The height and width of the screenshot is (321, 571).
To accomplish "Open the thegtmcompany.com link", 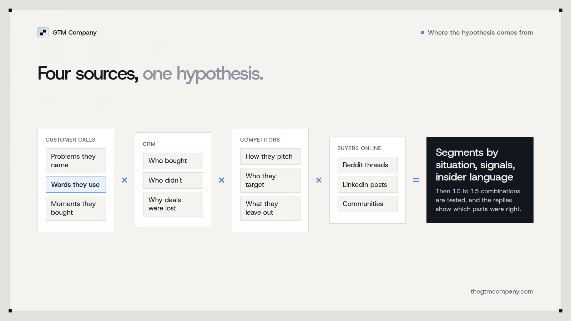I will 502,291.
